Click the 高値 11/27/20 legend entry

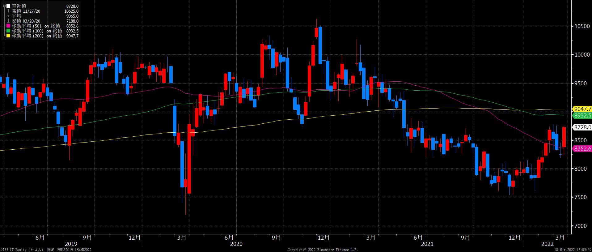click(x=26, y=11)
